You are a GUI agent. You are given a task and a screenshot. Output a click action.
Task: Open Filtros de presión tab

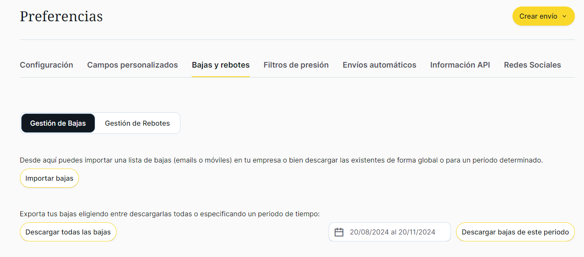[296, 65]
